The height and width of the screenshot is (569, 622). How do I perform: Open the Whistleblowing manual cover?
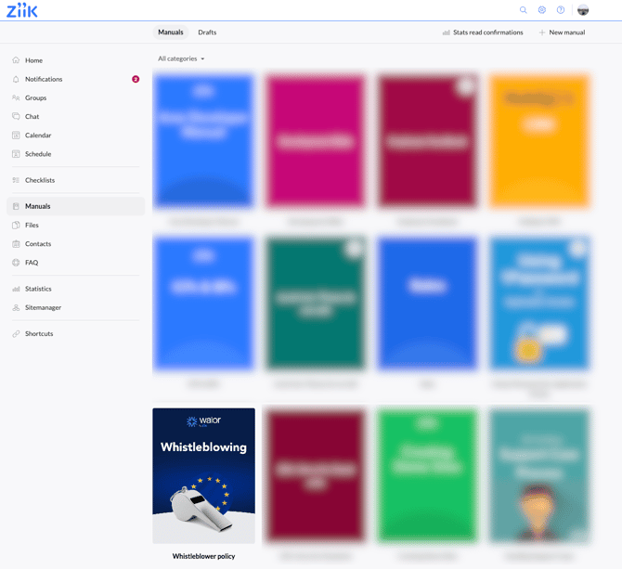[204, 476]
